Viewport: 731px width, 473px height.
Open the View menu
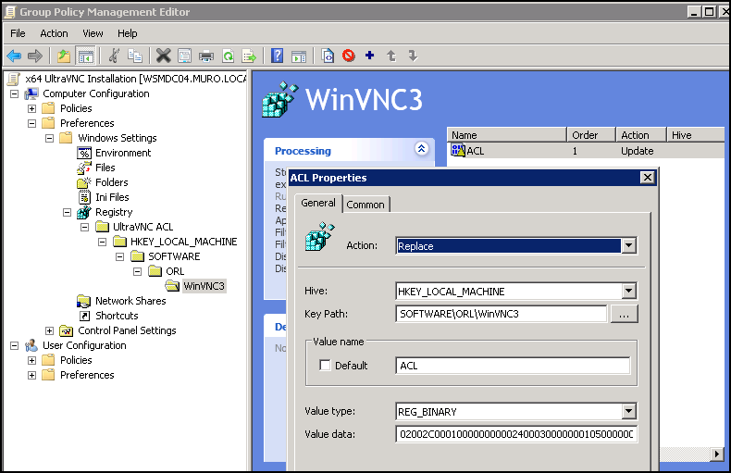click(x=93, y=33)
